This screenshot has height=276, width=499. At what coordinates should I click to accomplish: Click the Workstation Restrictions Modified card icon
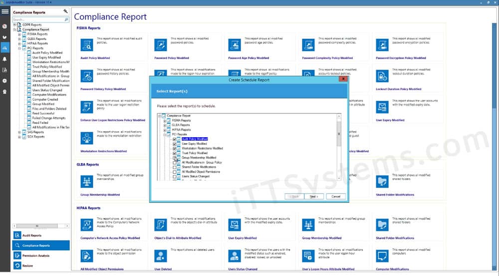coord(86,139)
